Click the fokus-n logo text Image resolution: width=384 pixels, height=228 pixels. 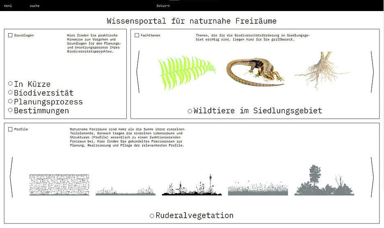tap(163, 6)
